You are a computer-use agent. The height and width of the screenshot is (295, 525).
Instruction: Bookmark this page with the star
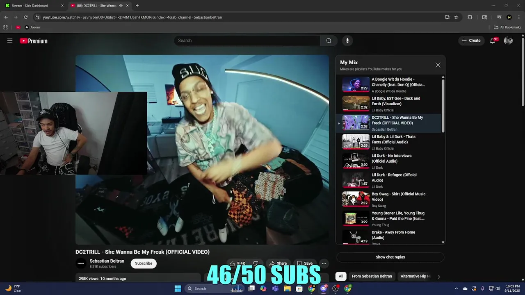point(456,17)
